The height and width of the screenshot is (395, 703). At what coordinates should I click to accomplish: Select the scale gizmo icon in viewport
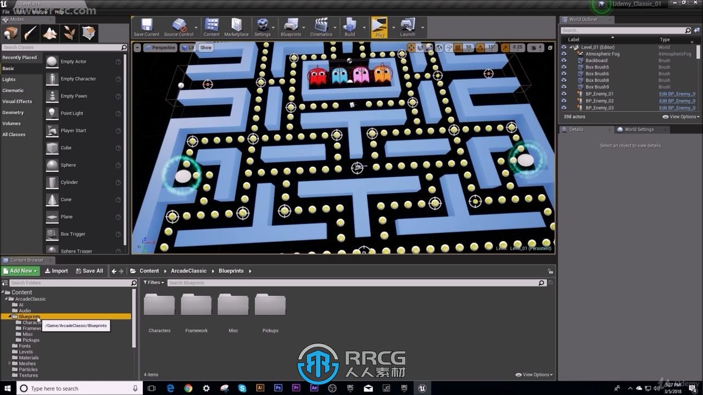(429, 48)
